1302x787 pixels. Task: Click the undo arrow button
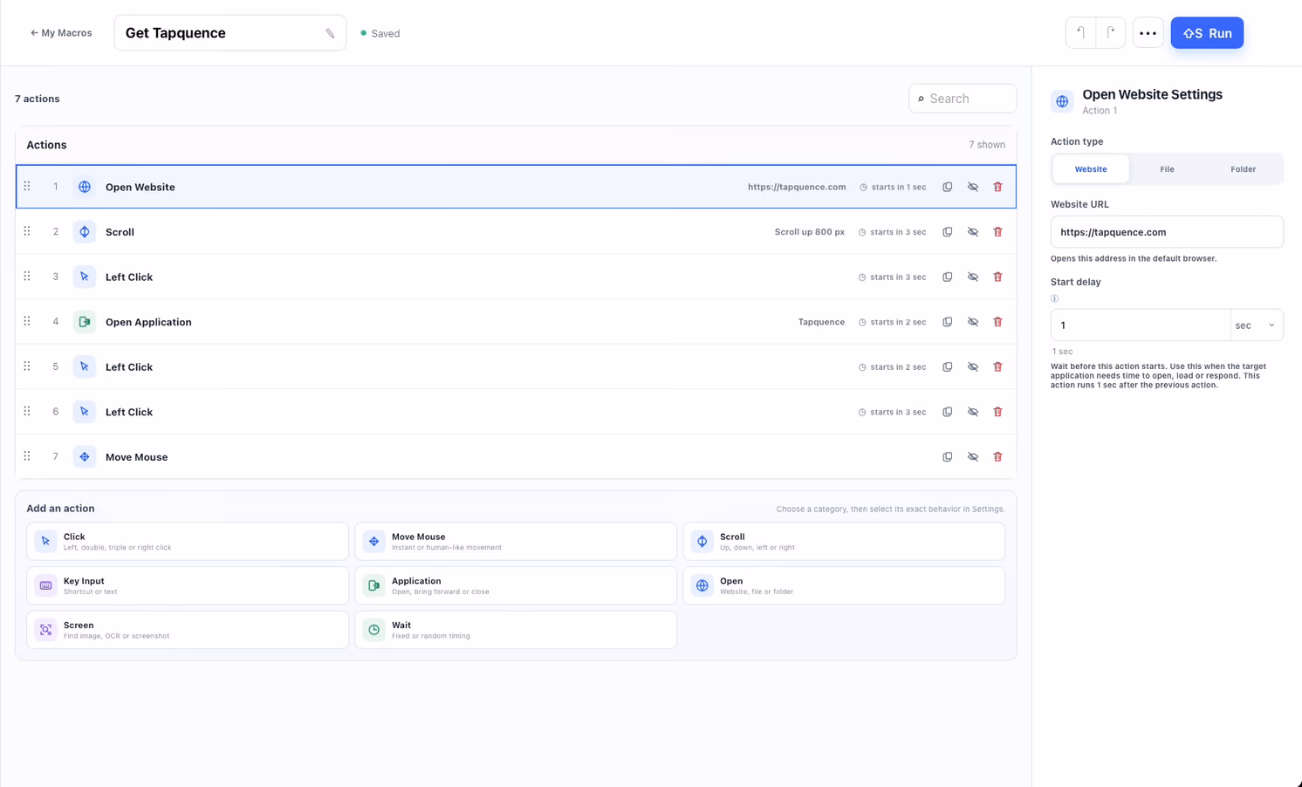[x=1080, y=33]
